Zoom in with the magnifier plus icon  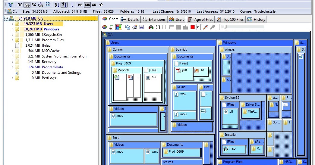[x=205, y=27]
